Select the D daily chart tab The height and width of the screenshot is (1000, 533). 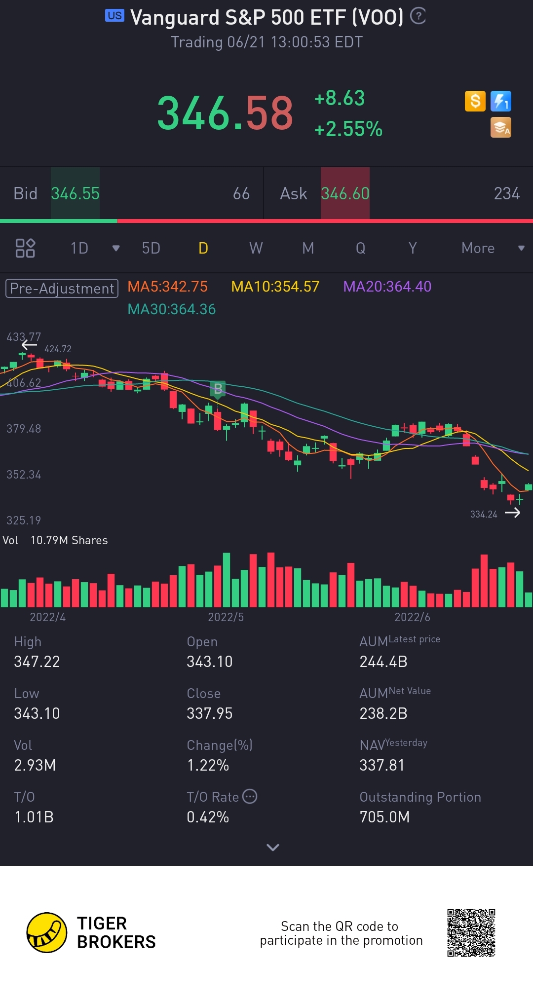[203, 248]
